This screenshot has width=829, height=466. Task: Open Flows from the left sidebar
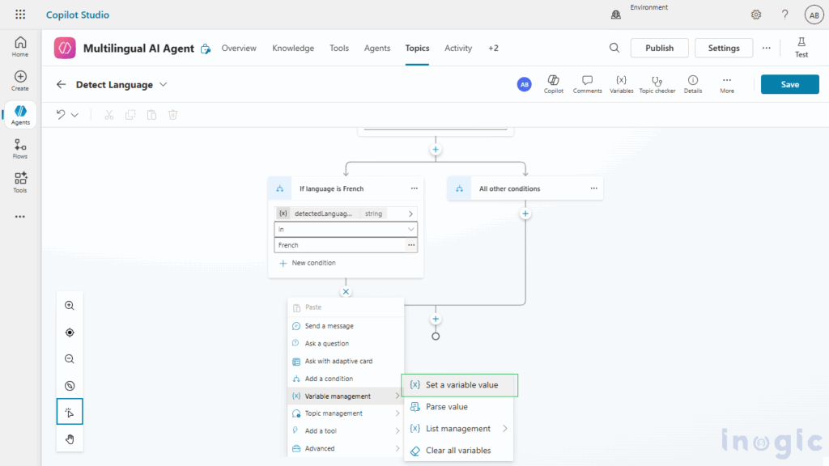pos(19,149)
